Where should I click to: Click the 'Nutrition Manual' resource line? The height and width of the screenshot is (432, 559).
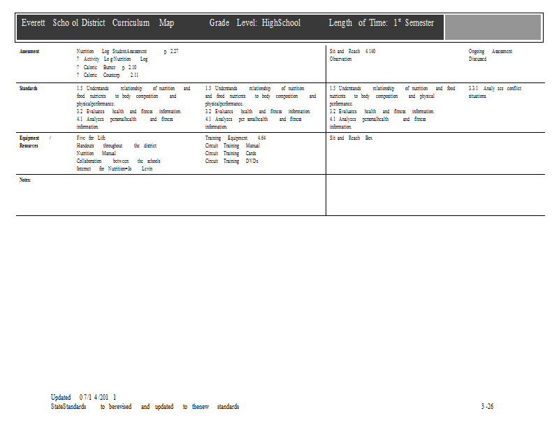pyautogui.click(x=96, y=153)
